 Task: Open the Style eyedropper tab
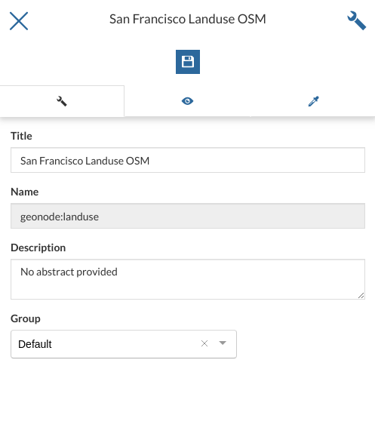(x=313, y=101)
